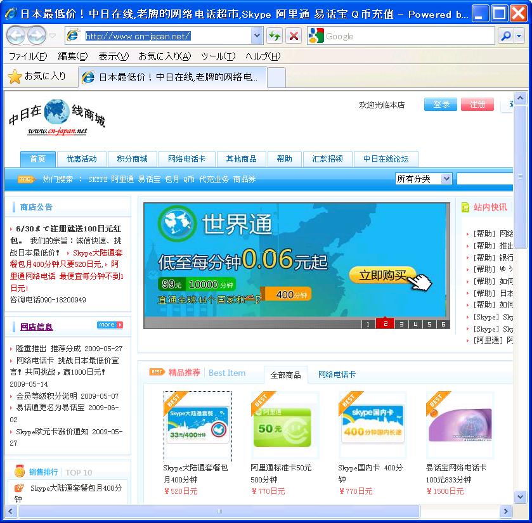Open the 积分商城 tab

click(x=133, y=159)
